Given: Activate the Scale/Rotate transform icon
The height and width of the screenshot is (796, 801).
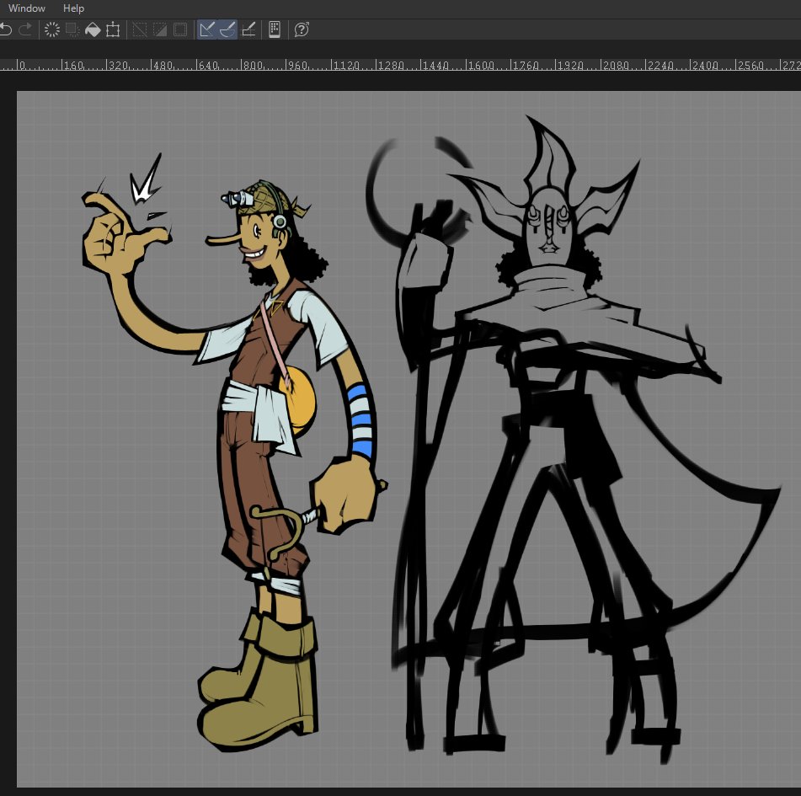Looking at the screenshot, I should [x=113, y=29].
